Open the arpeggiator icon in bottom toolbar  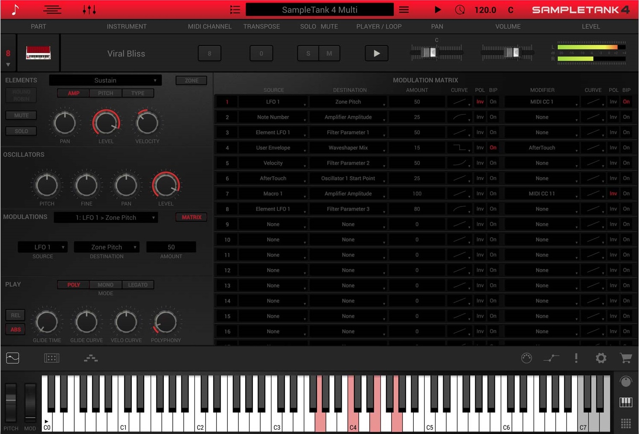coord(91,358)
